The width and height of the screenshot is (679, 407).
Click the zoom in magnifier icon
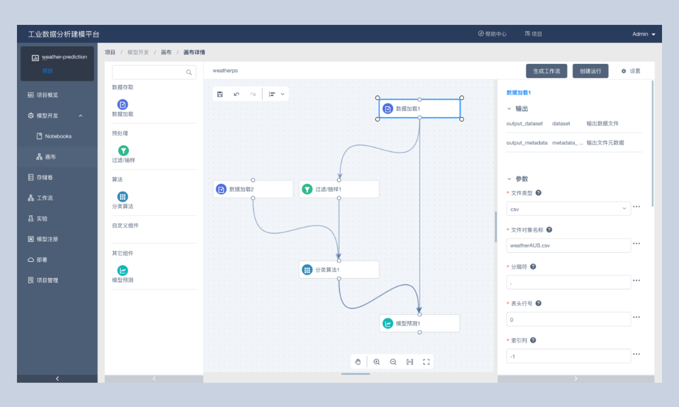pos(377,362)
